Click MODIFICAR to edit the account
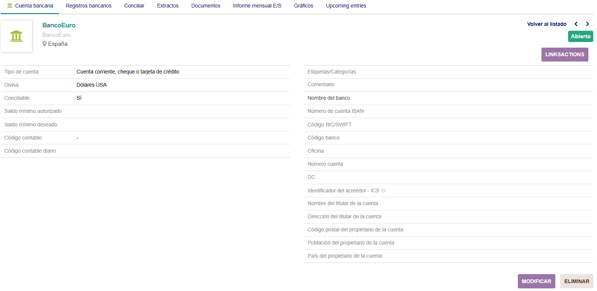The width and height of the screenshot is (597, 291). click(536, 281)
